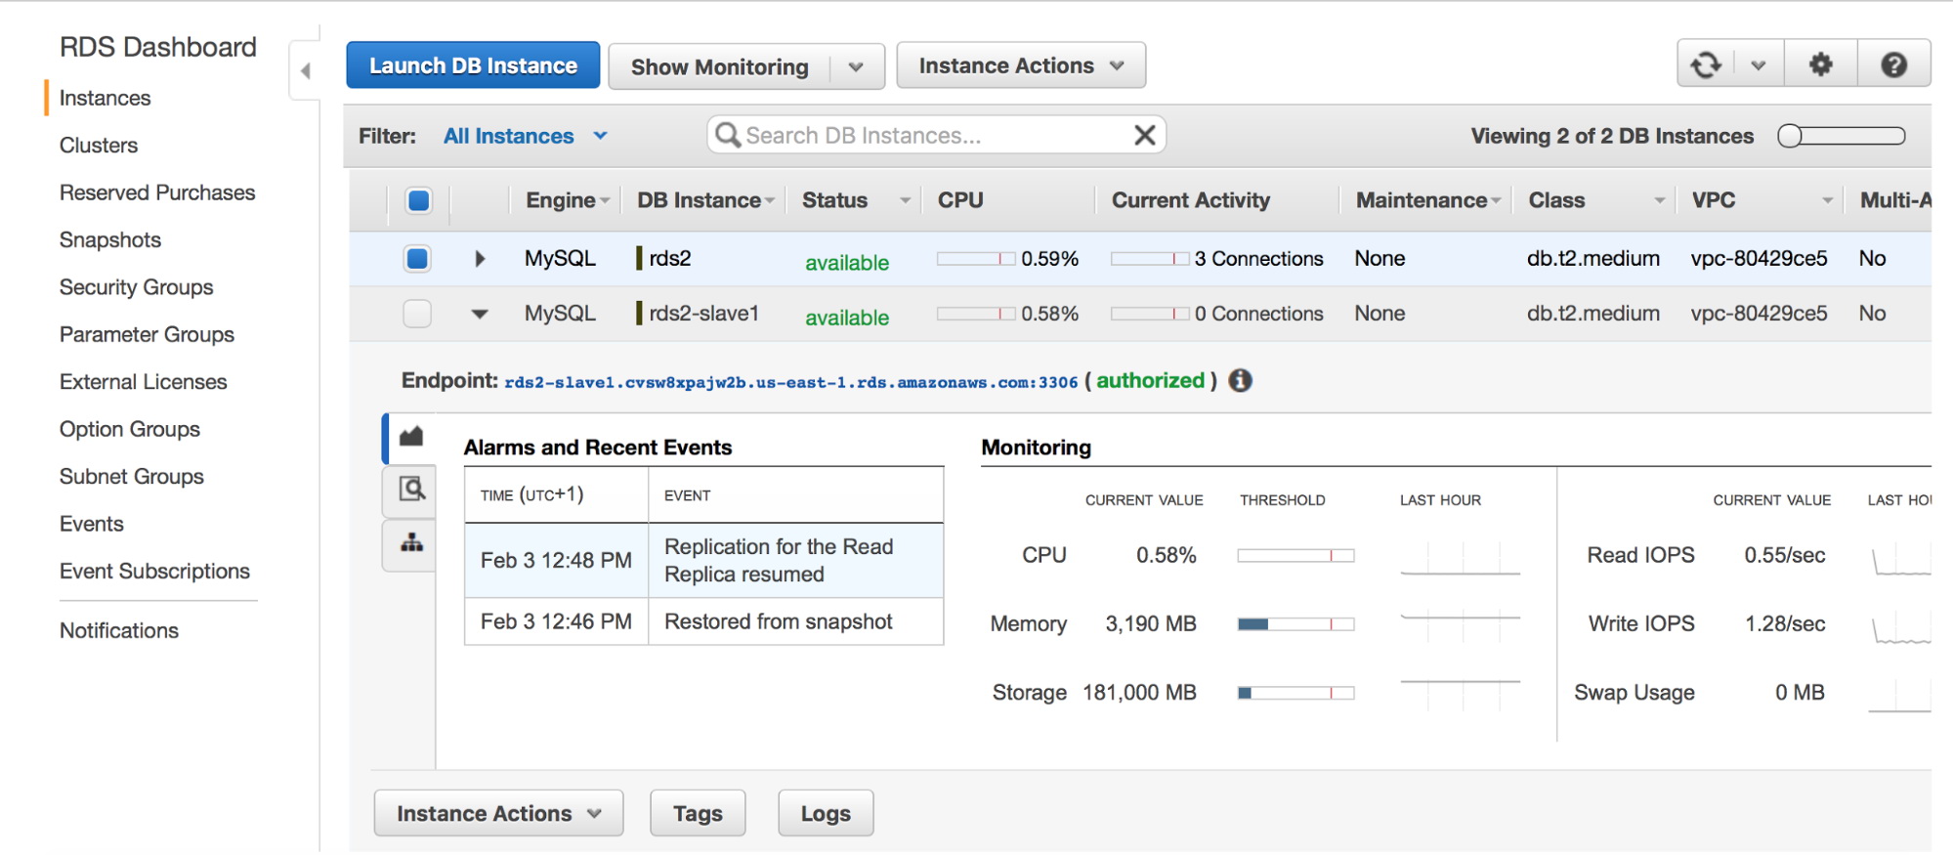
Task: Open the Show Monitoring dropdown arrow
Action: pos(856,66)
